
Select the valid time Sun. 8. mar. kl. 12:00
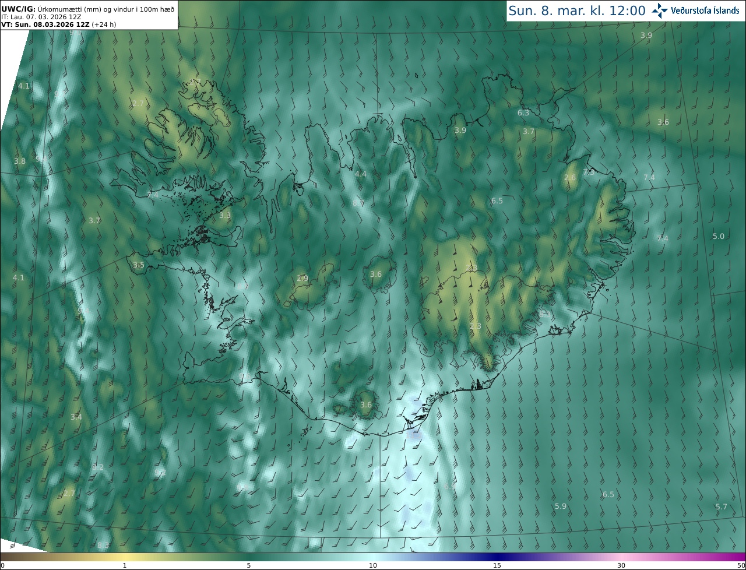[x=577, y=10]
